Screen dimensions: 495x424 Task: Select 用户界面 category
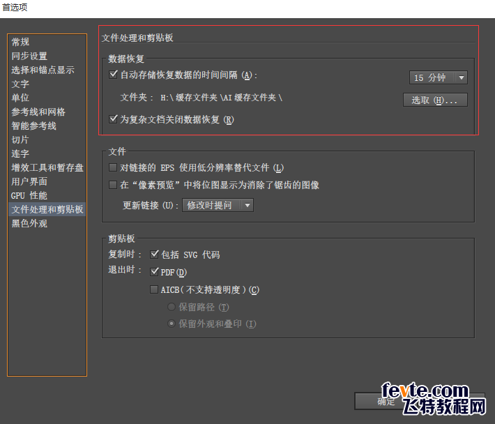47,181
